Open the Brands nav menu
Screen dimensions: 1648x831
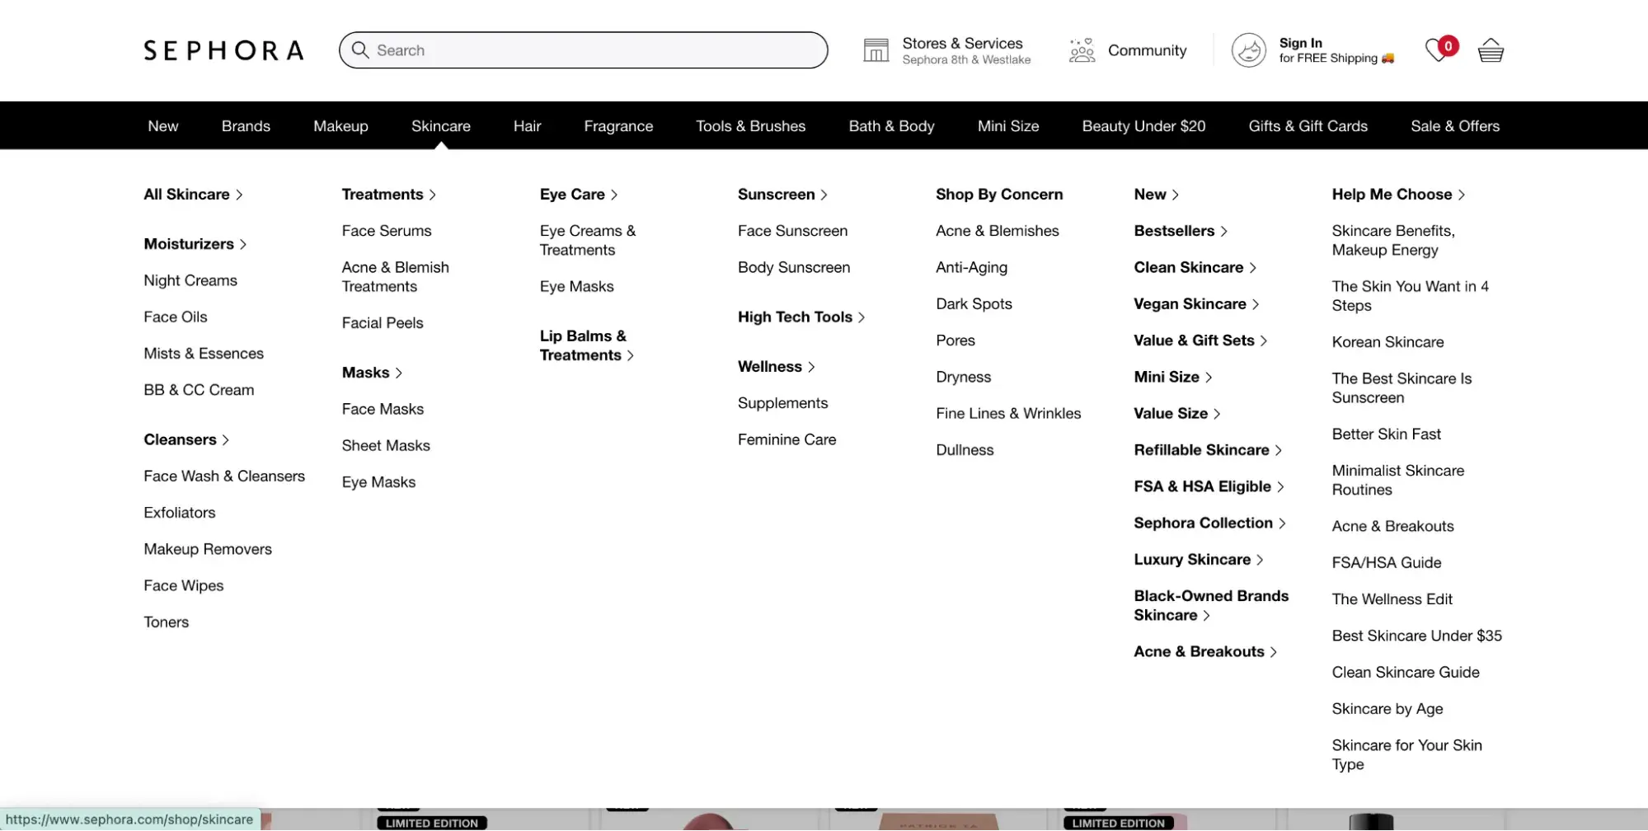coord(246,126)
